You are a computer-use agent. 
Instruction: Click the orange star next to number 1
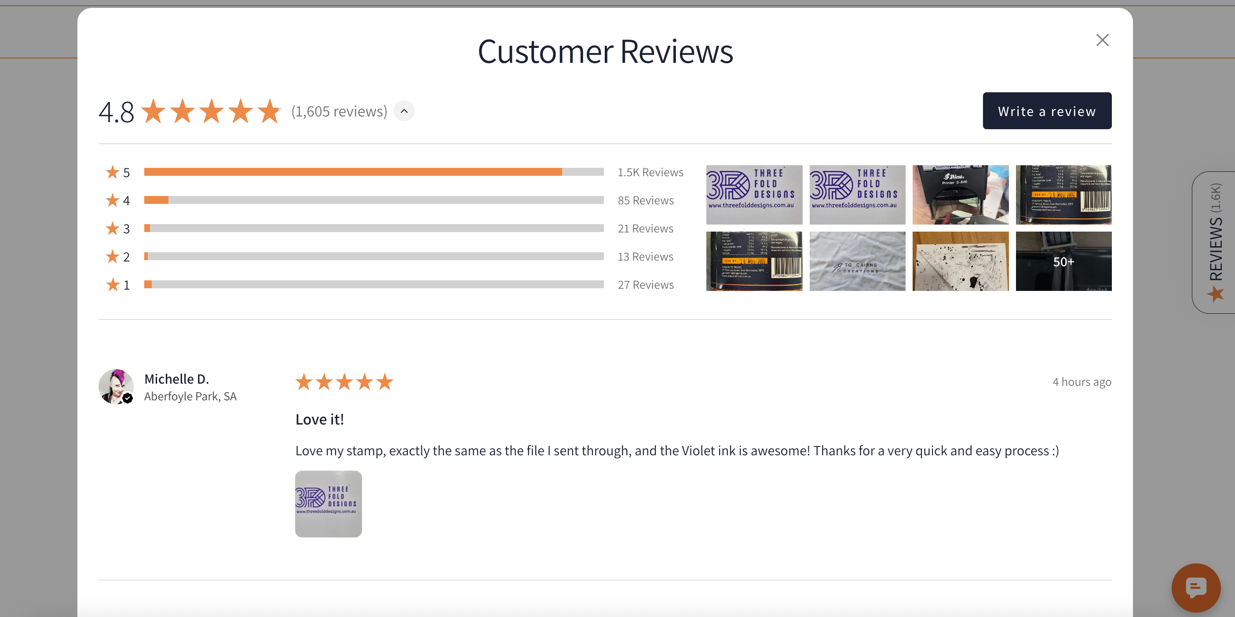click(x=113, y=285)
